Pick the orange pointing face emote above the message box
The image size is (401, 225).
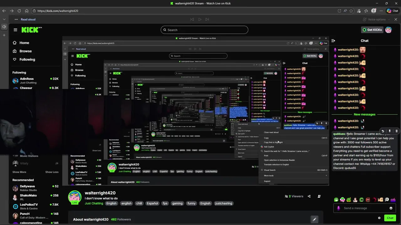[380, 200]
